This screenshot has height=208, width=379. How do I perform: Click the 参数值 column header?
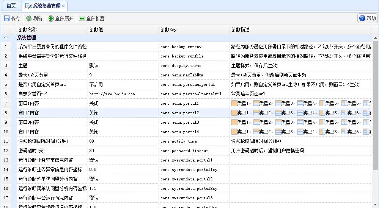pos(123,29)
